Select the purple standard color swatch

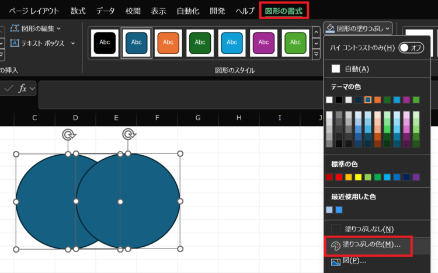(x=416, y=177)
